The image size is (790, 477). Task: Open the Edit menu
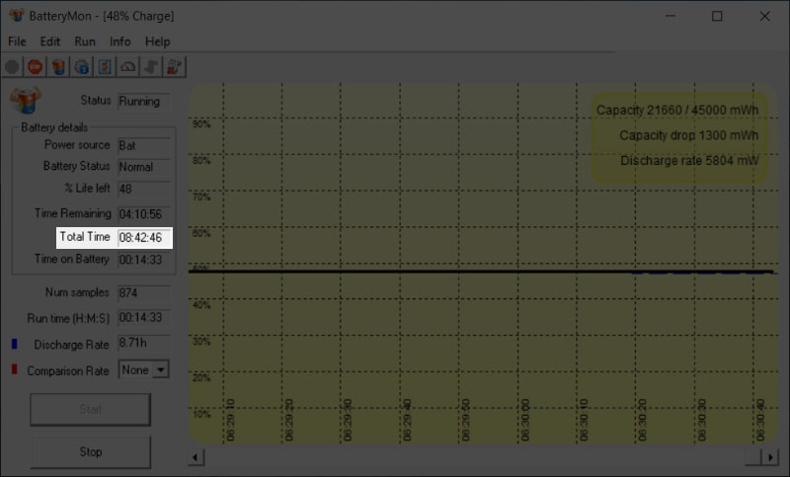pyautogui.click(x=50, y=41)
